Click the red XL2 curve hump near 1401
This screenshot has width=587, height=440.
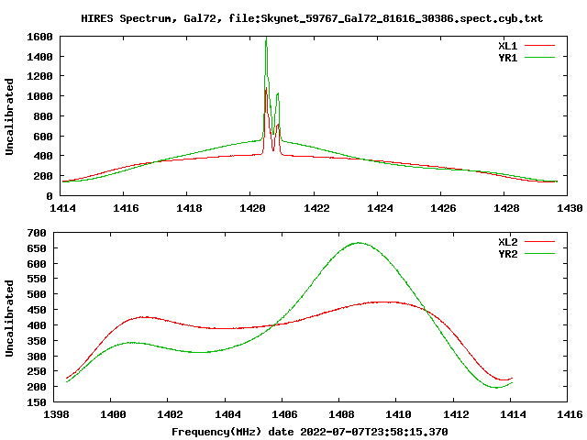point(144,317)
